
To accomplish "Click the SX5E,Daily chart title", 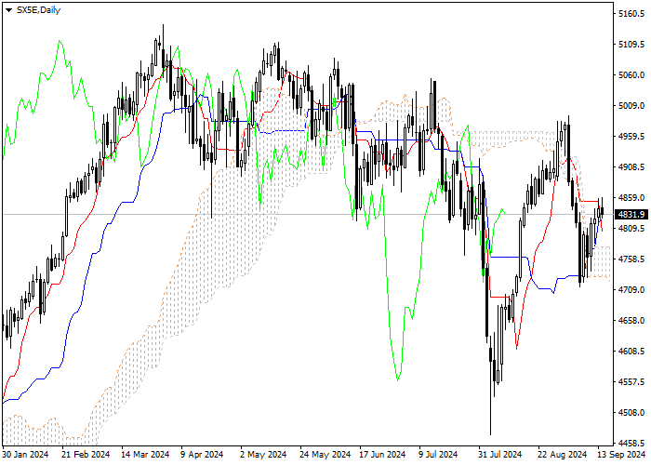I will tap(38, 10).
